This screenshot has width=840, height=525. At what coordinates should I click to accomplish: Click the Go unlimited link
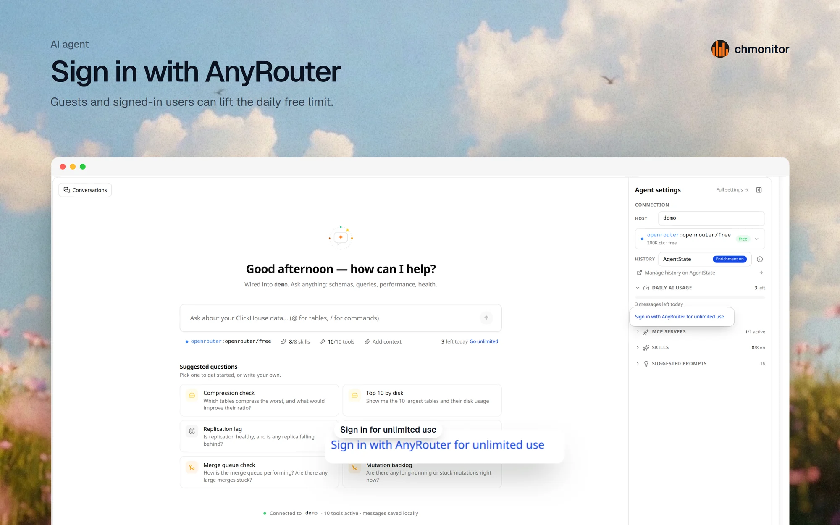click(x=484, y=341)
